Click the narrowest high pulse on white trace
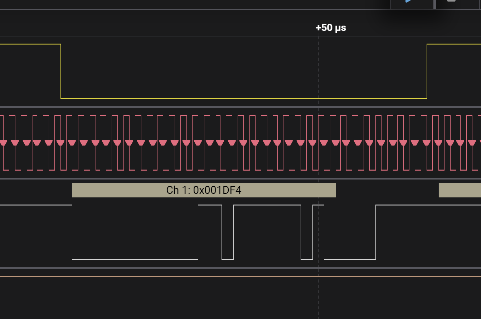Image resolution: width=481 pixels, height=319 pixels. pos(318,205)
